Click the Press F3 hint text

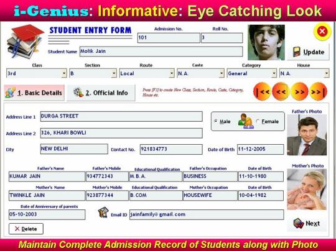coord(193,93)
